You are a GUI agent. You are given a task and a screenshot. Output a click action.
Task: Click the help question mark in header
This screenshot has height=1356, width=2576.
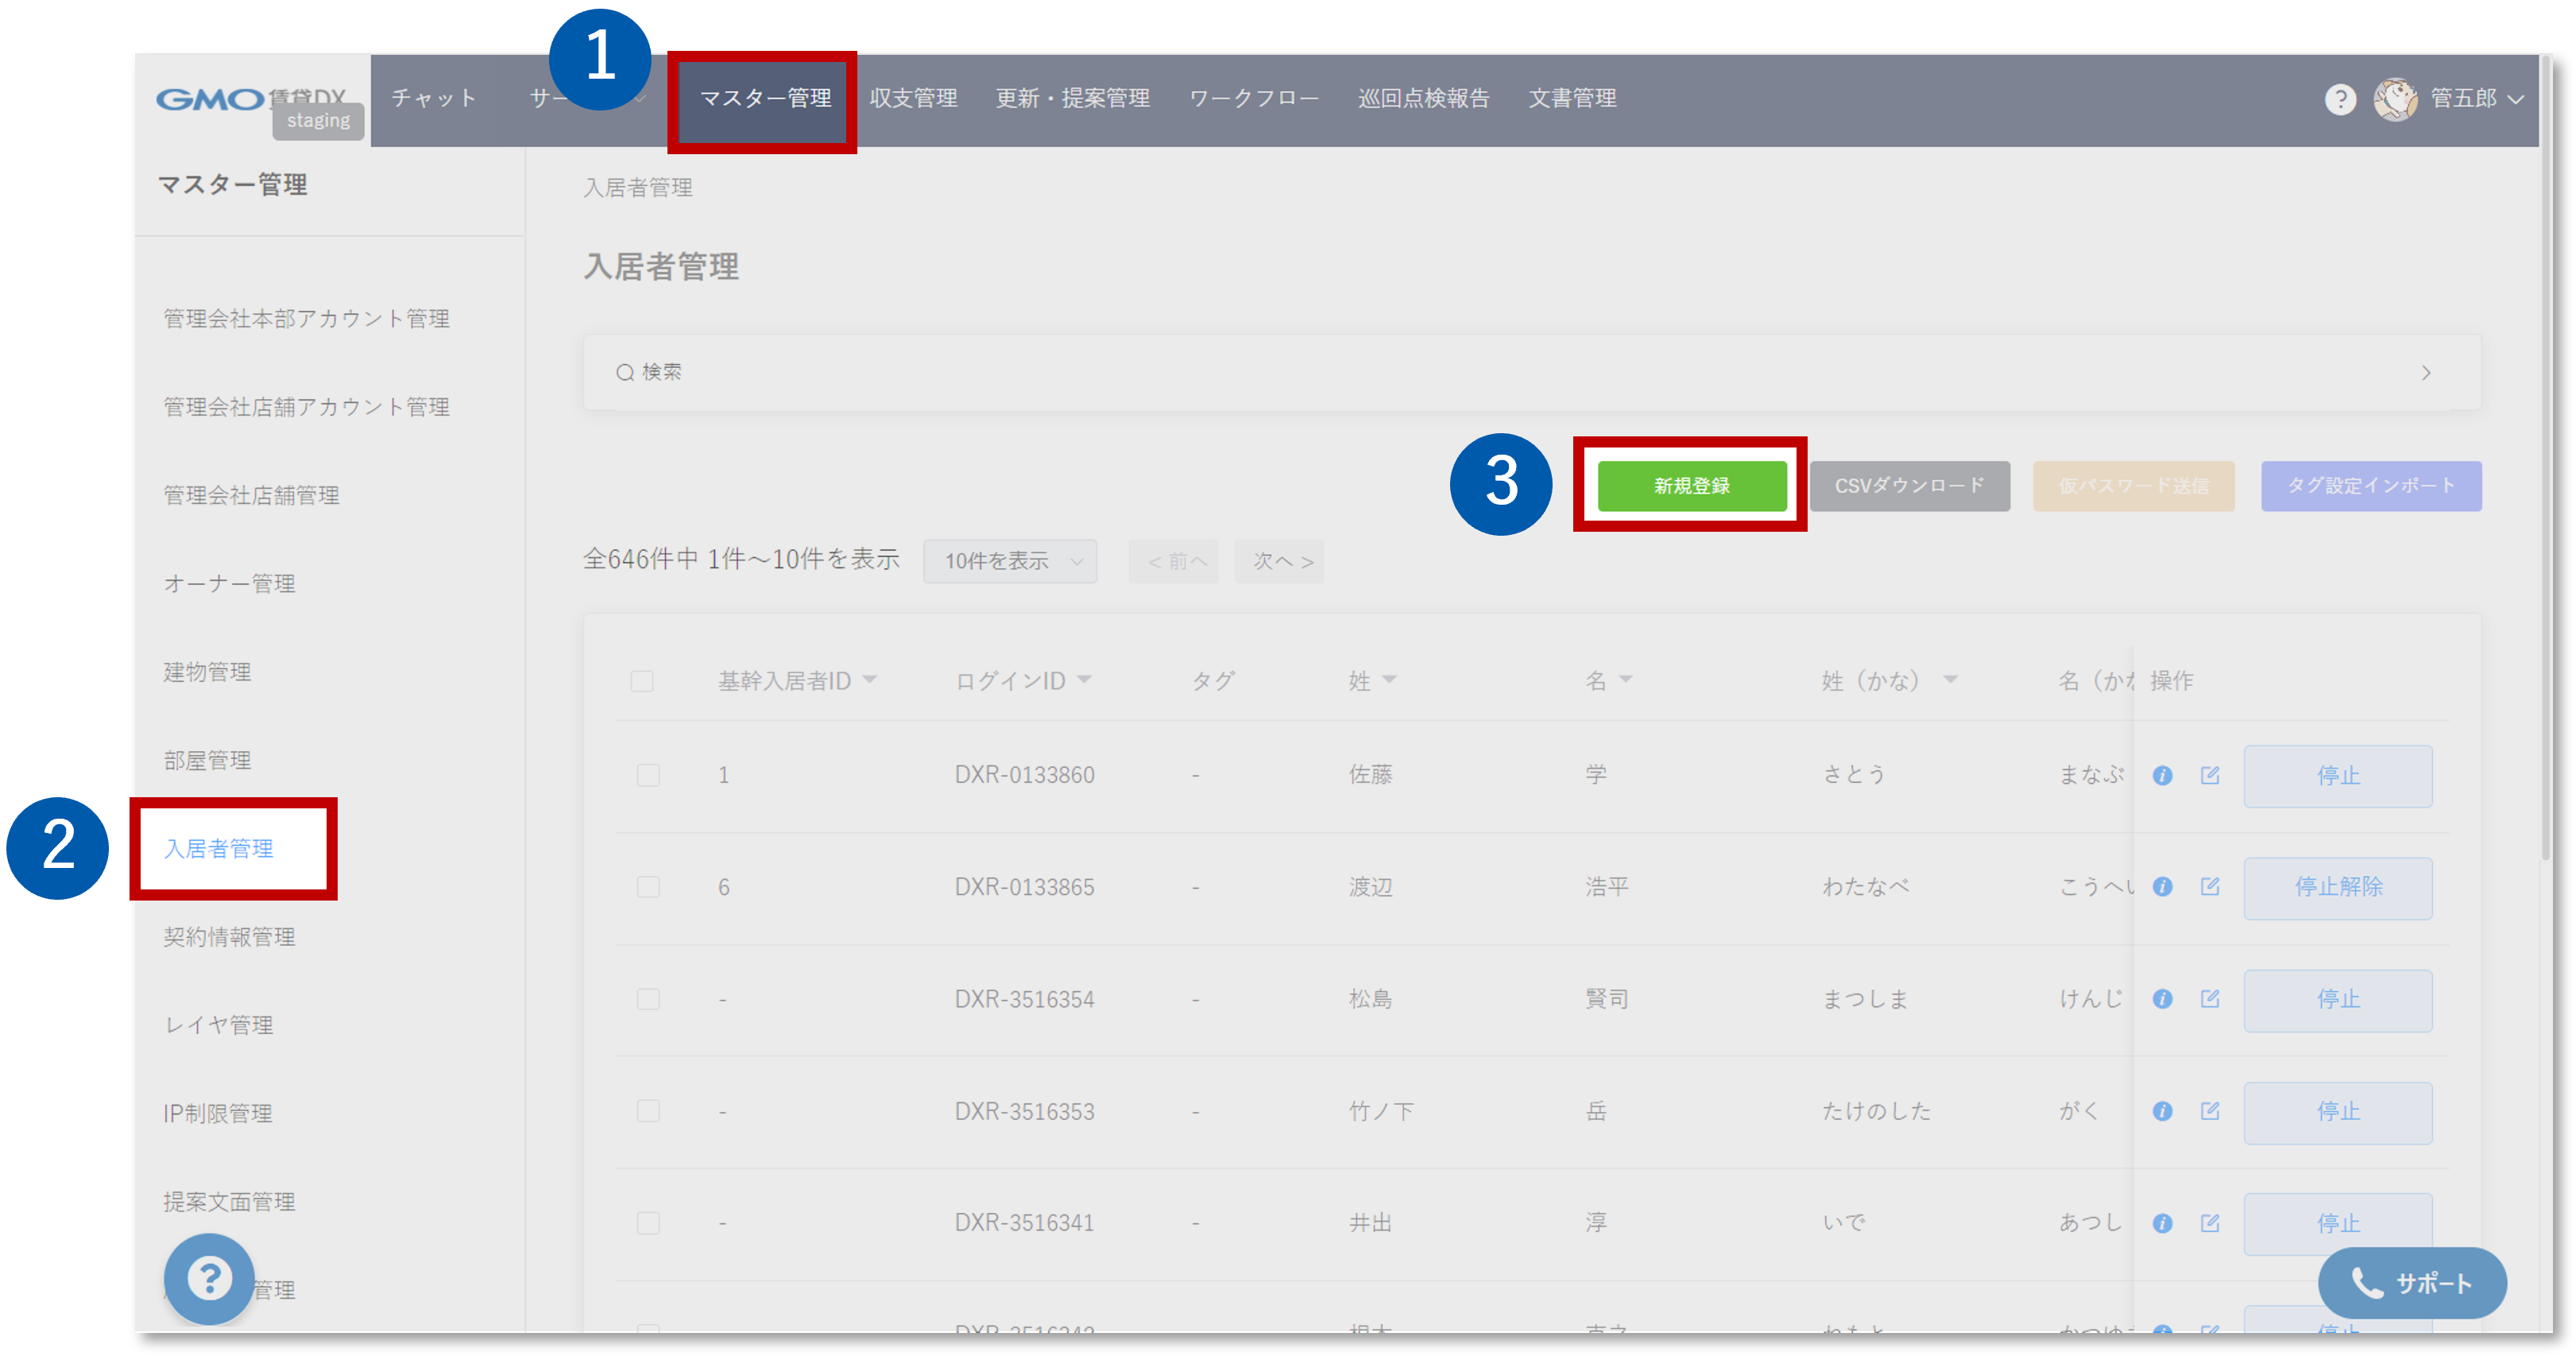[x=2340, y=99]
